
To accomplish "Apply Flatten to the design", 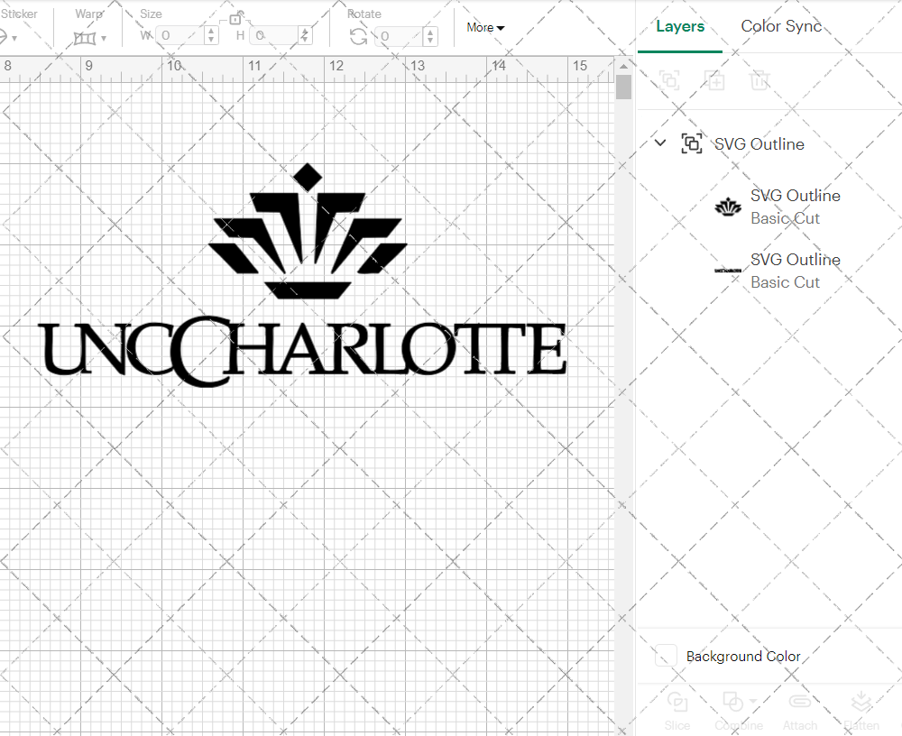I will coord(861,702).
